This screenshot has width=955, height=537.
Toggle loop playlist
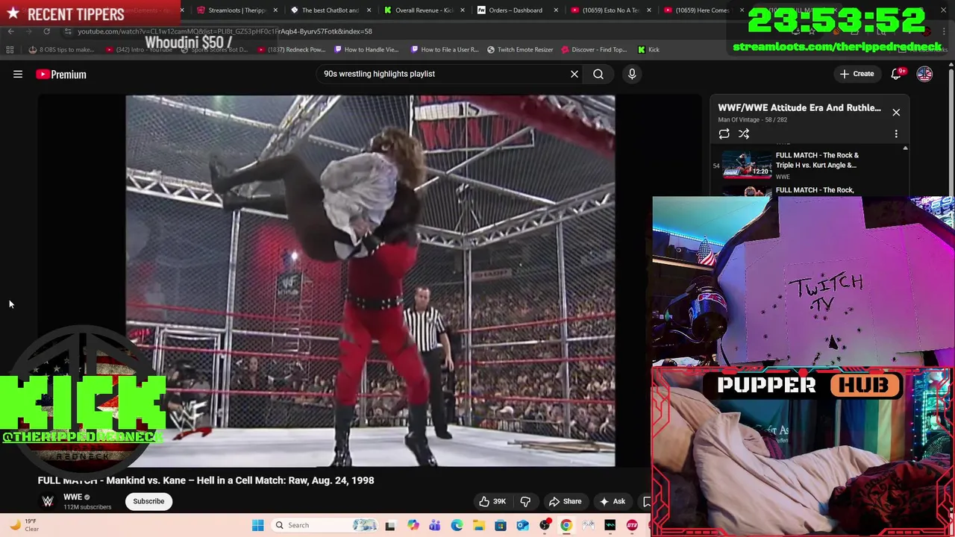[724, 134]
